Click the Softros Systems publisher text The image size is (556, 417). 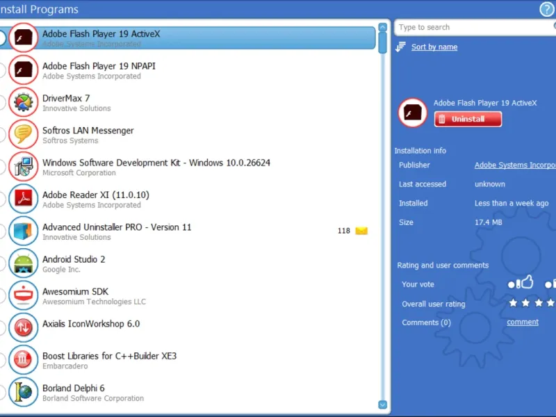pyautogui.click(x=70, y=141)
